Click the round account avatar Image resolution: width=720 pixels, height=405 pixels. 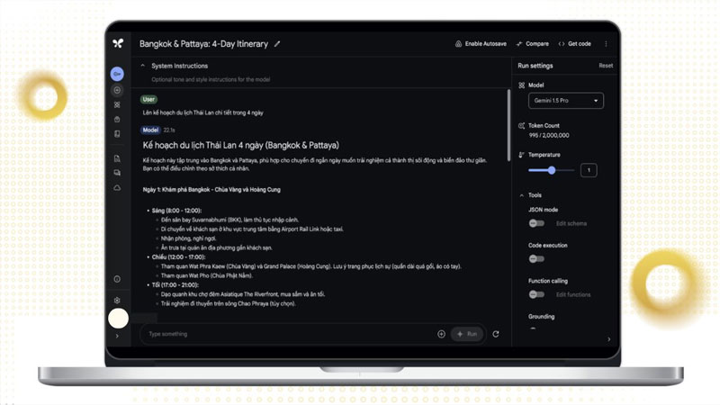pyautogui.click(x=119, y=319)
